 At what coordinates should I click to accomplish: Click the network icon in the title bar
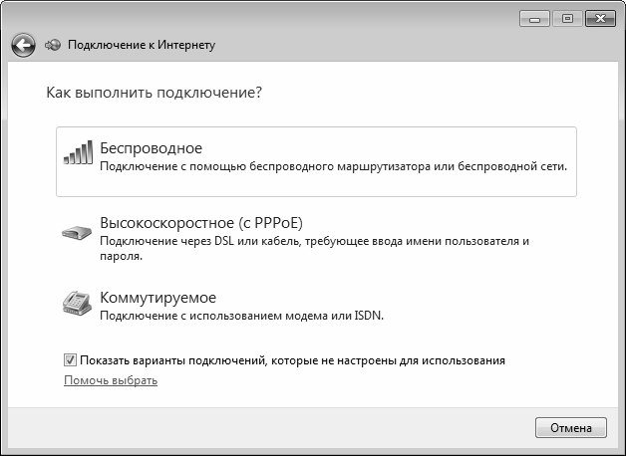(x=54, y=45)
